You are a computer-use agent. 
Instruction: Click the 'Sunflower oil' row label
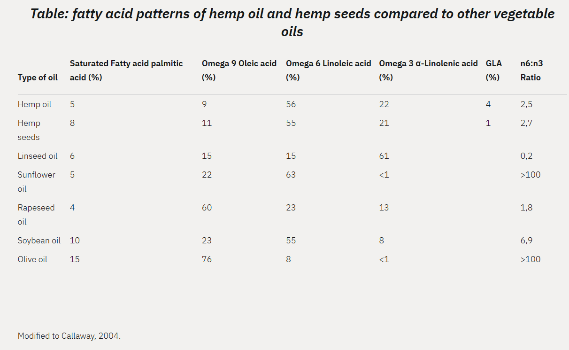click(x=36, y=181)
